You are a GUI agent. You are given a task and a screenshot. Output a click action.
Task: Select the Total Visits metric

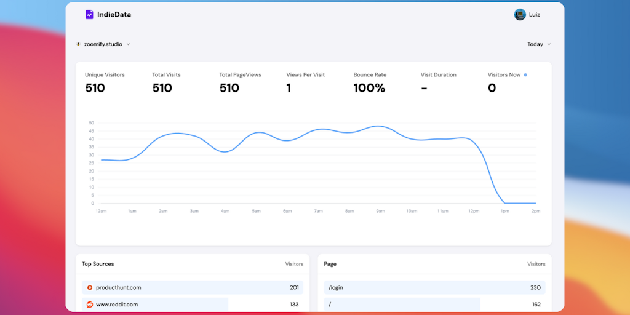[x=166, y=83]
